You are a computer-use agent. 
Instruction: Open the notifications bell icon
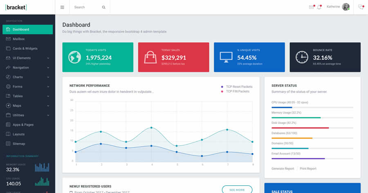pos(319,7)
